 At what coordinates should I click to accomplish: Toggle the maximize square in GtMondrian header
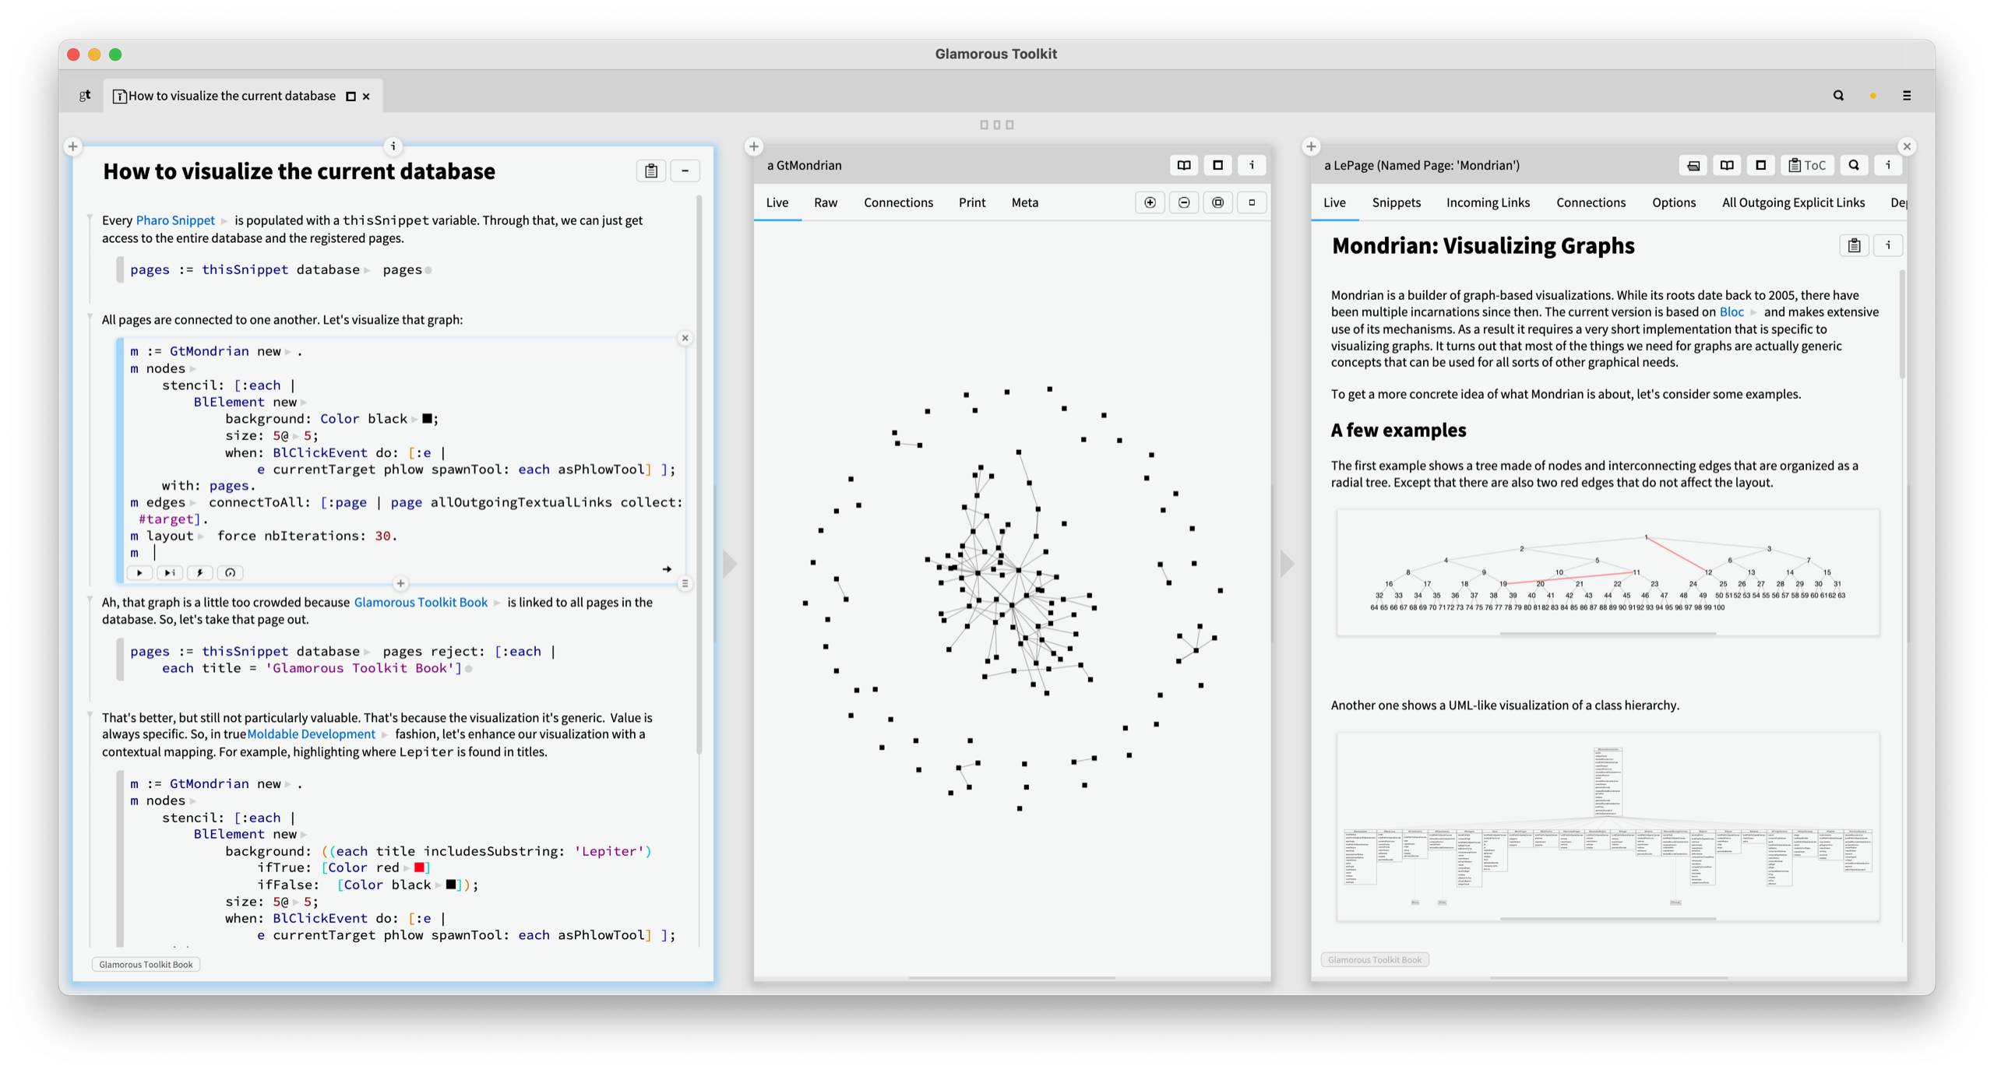1218,165
